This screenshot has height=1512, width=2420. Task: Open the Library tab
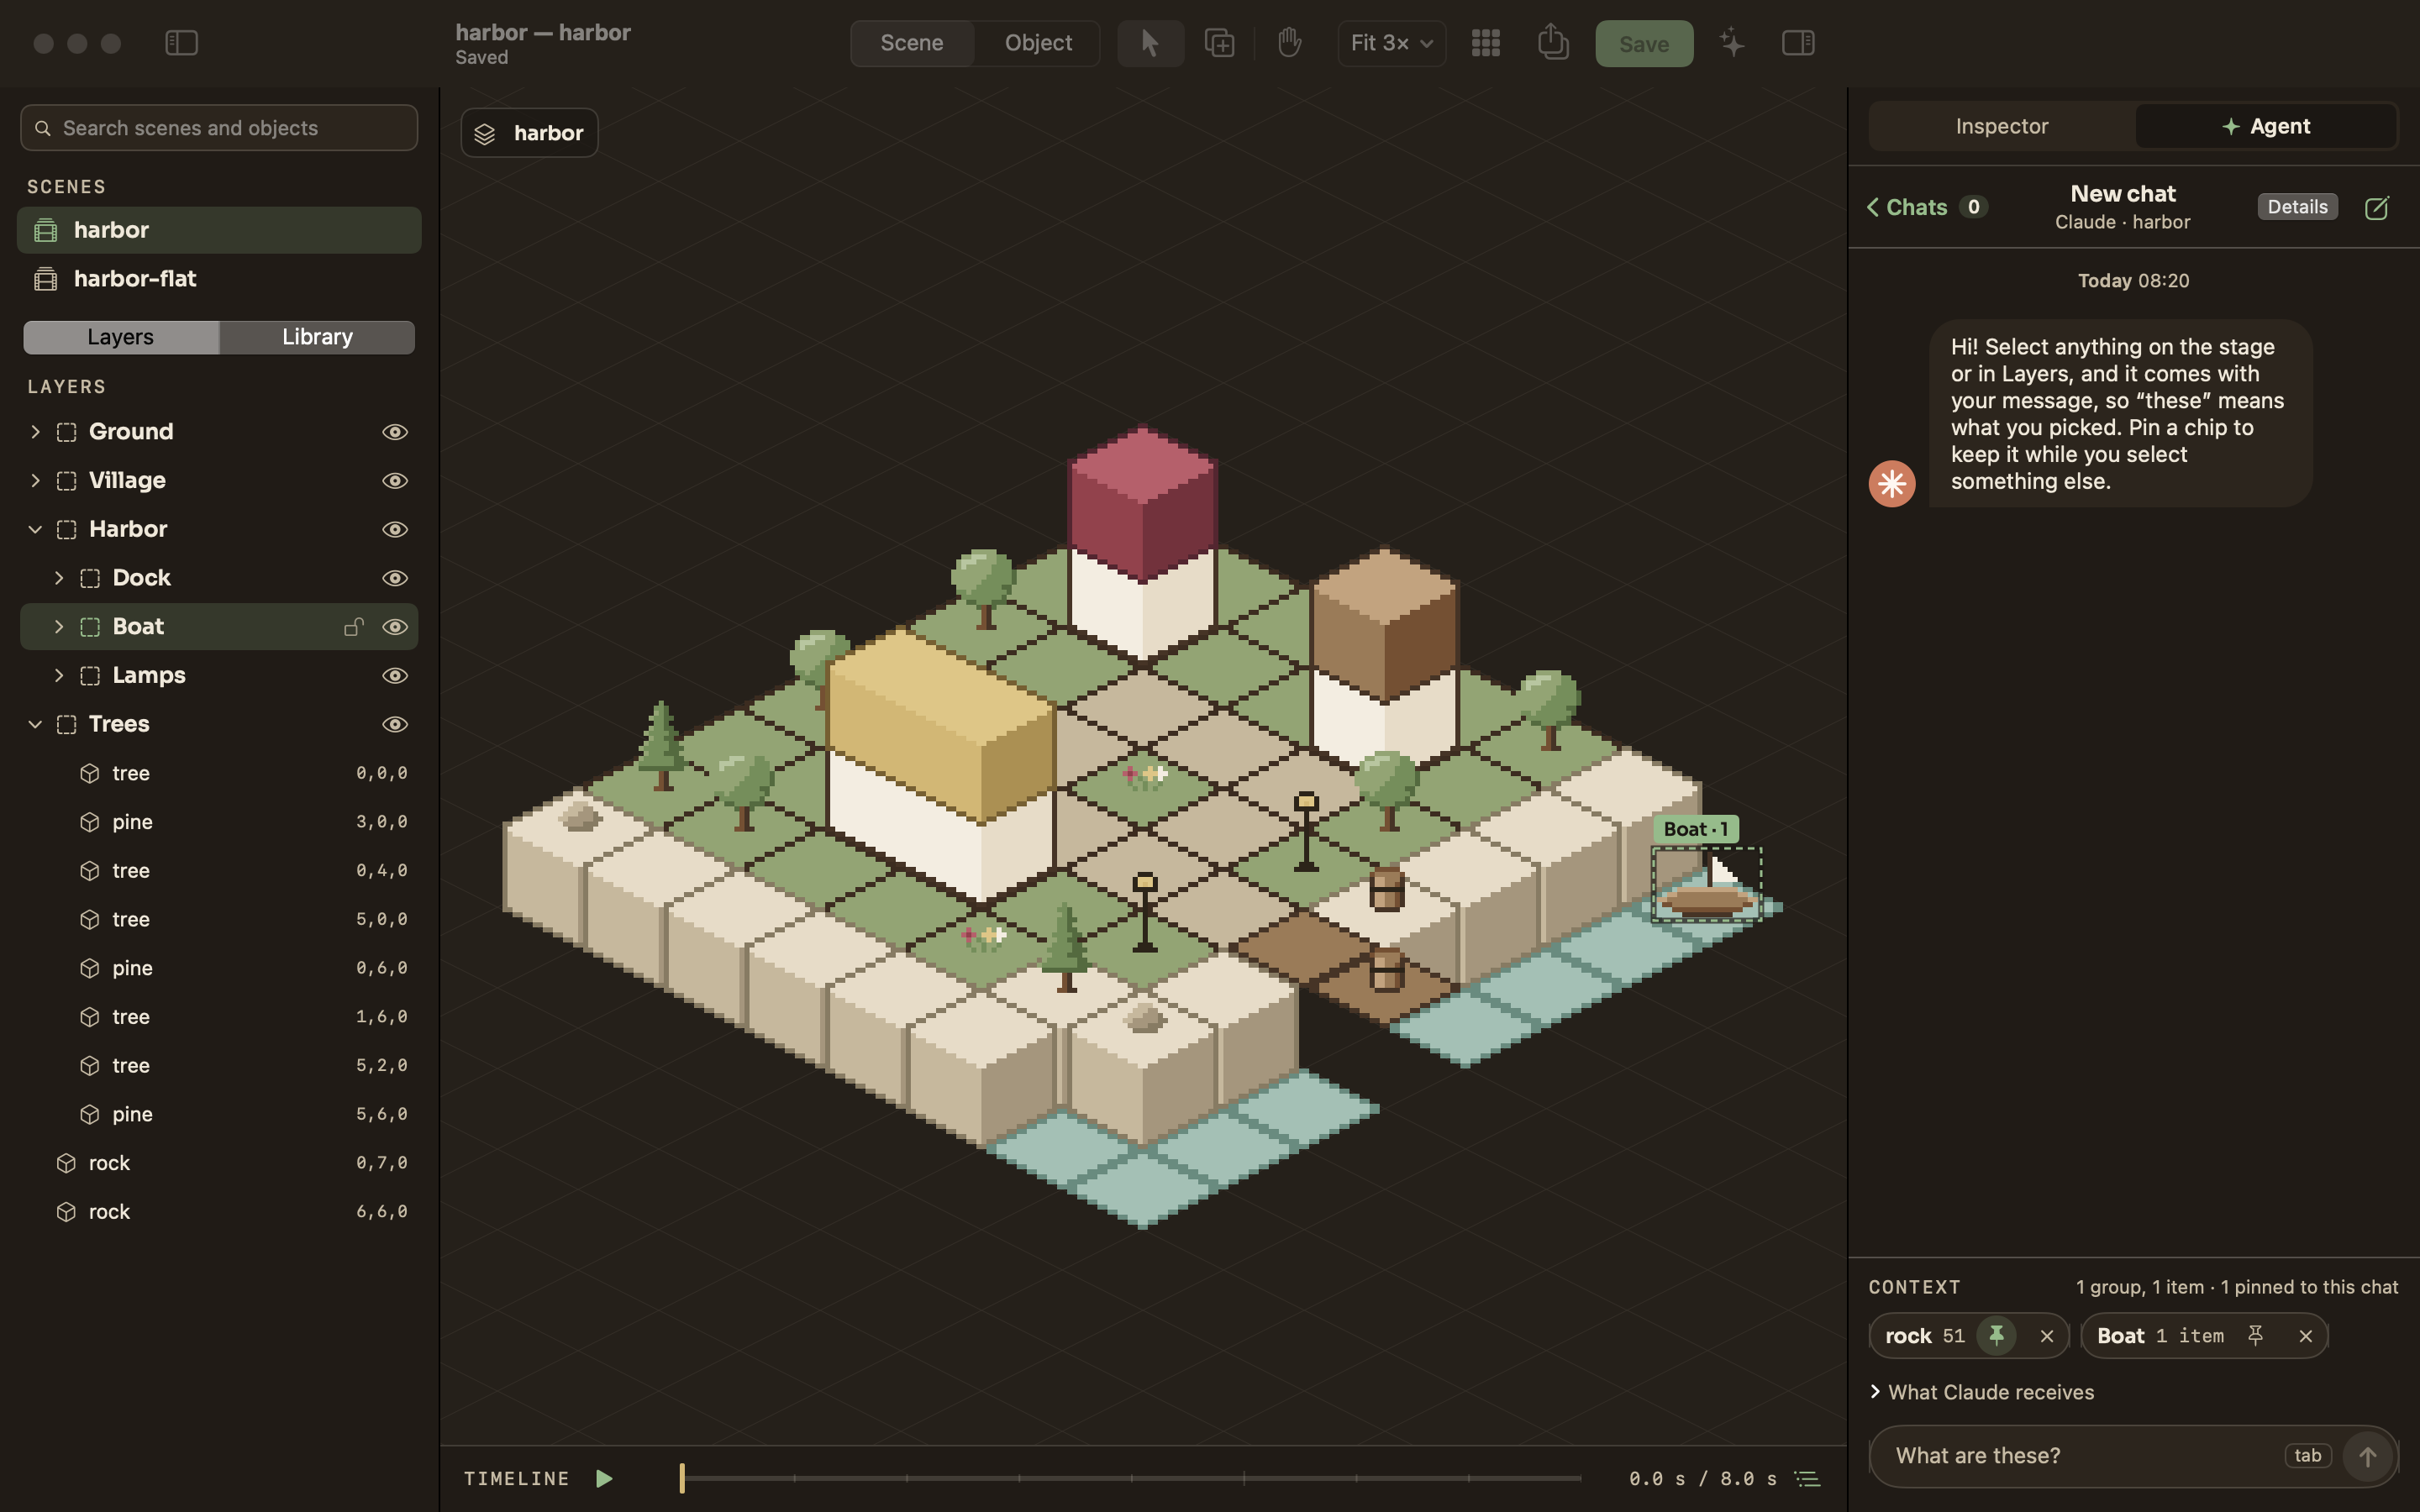pyautogui.click(x=317, y=337)
